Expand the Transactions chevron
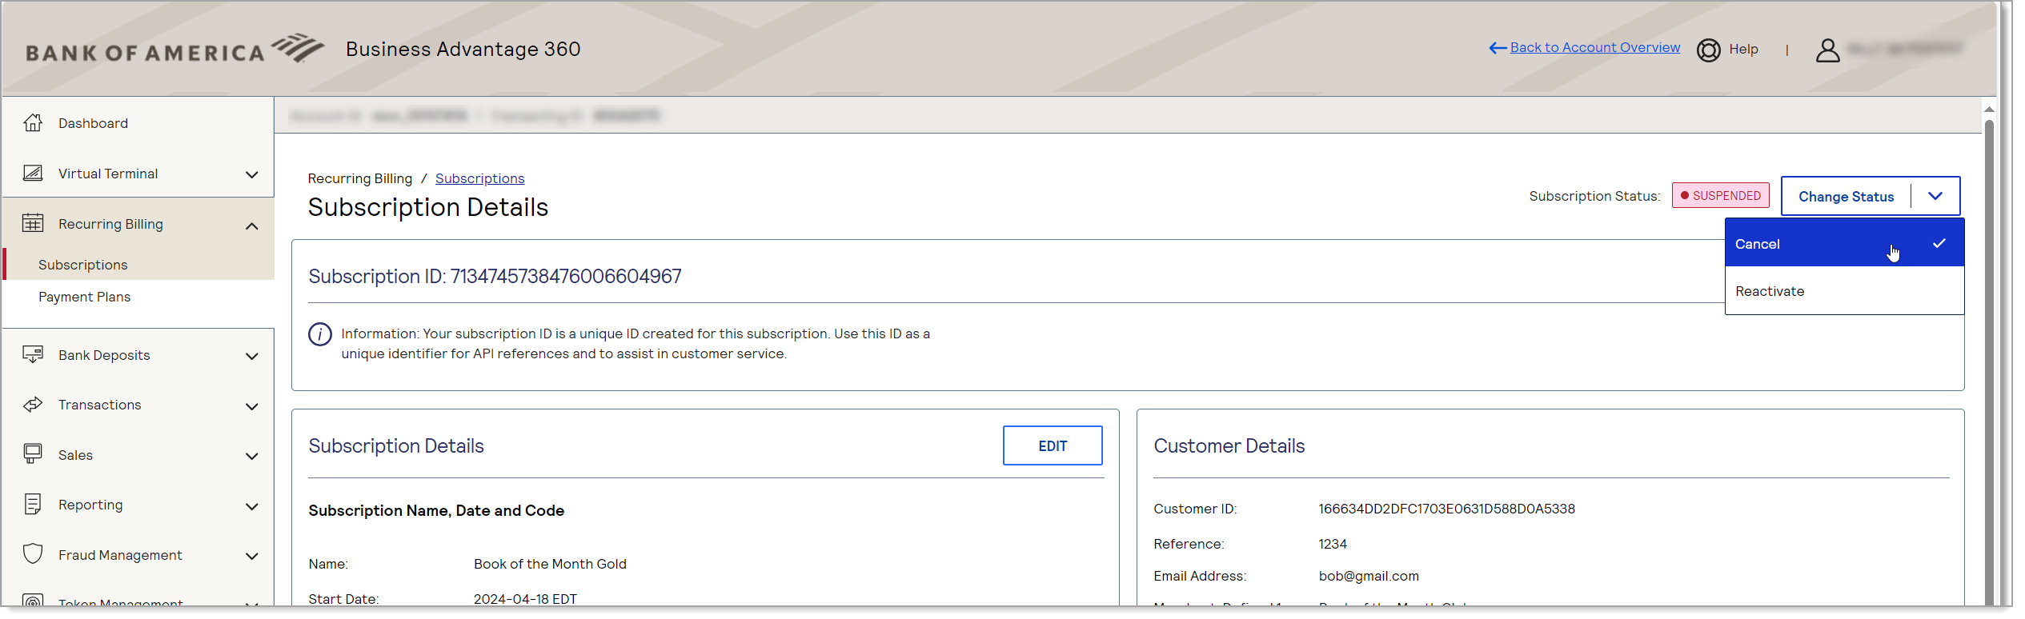The image size is (2025, 619). [252, 406]
